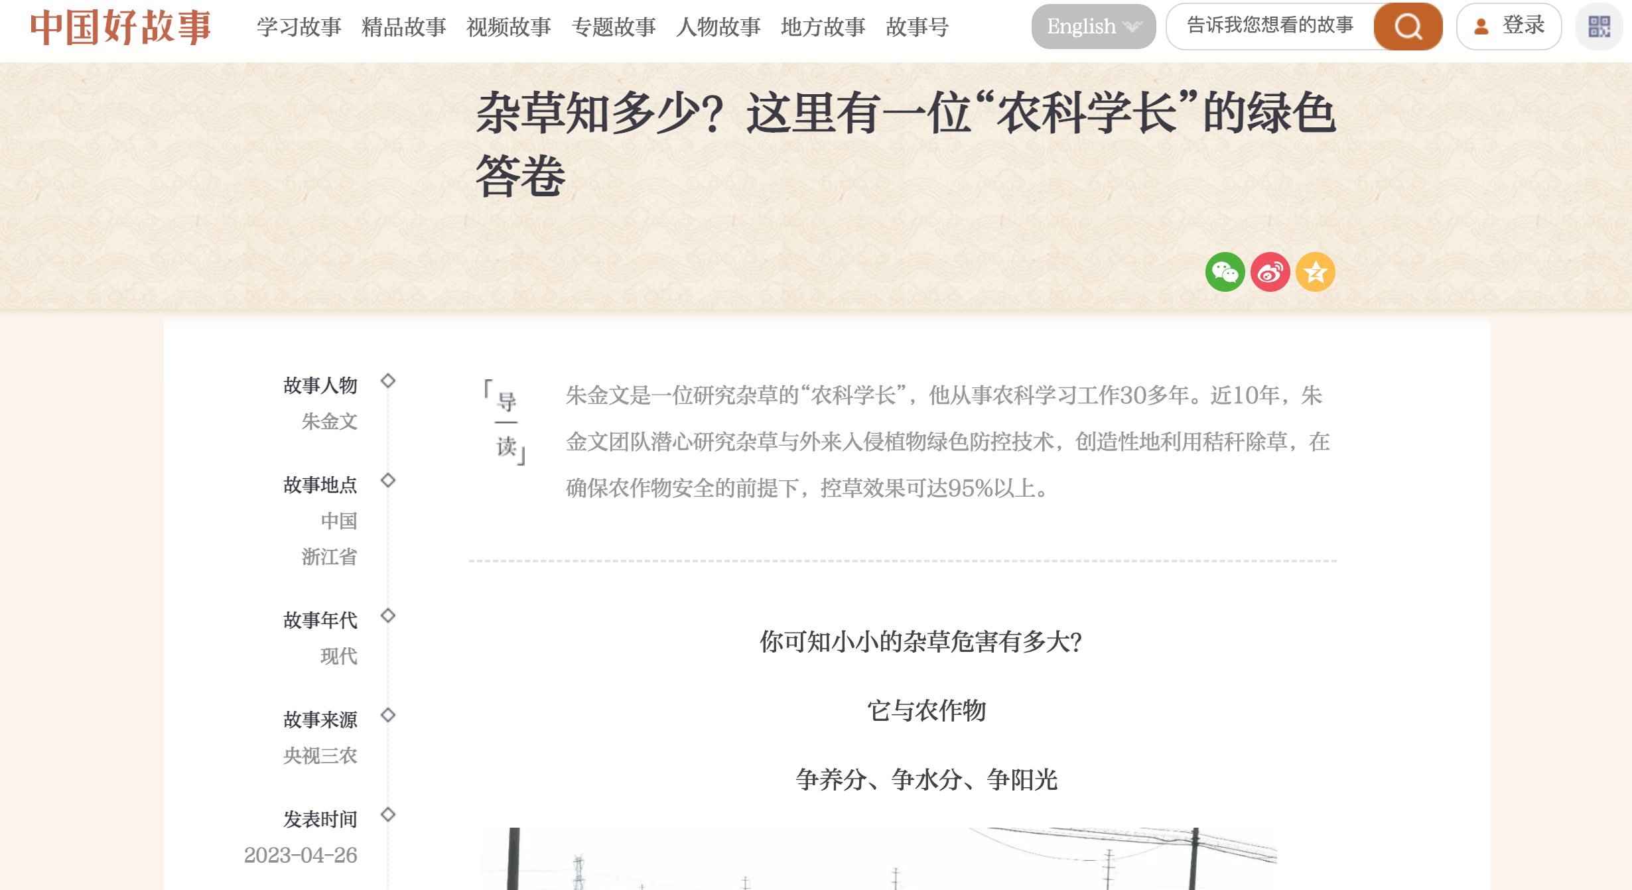Open the QR code icon

pyautogui.click(x=1599, y=27)
